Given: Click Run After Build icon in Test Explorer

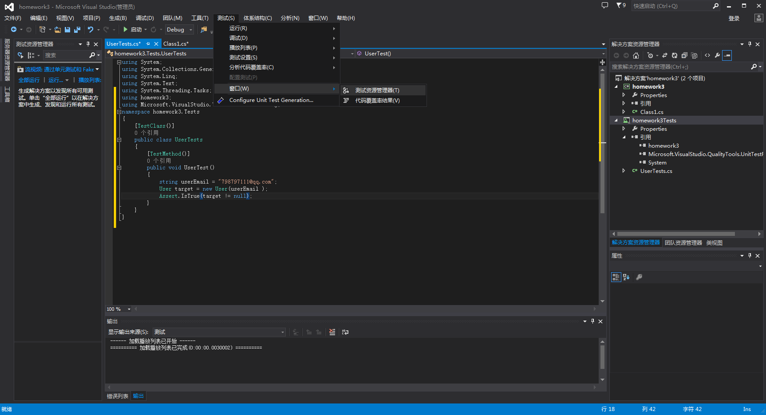Looking at the screenshot, I should tap(20, 55).
